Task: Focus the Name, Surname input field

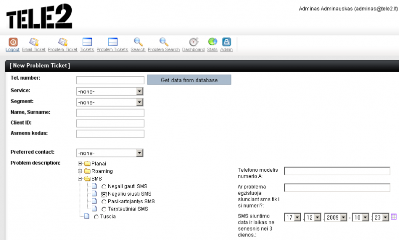Action: pos(110,113)
